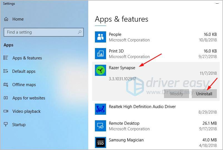Screen dimensions: 223x150
Task: Click the Print 3D app icon
Action: [101, 54]
